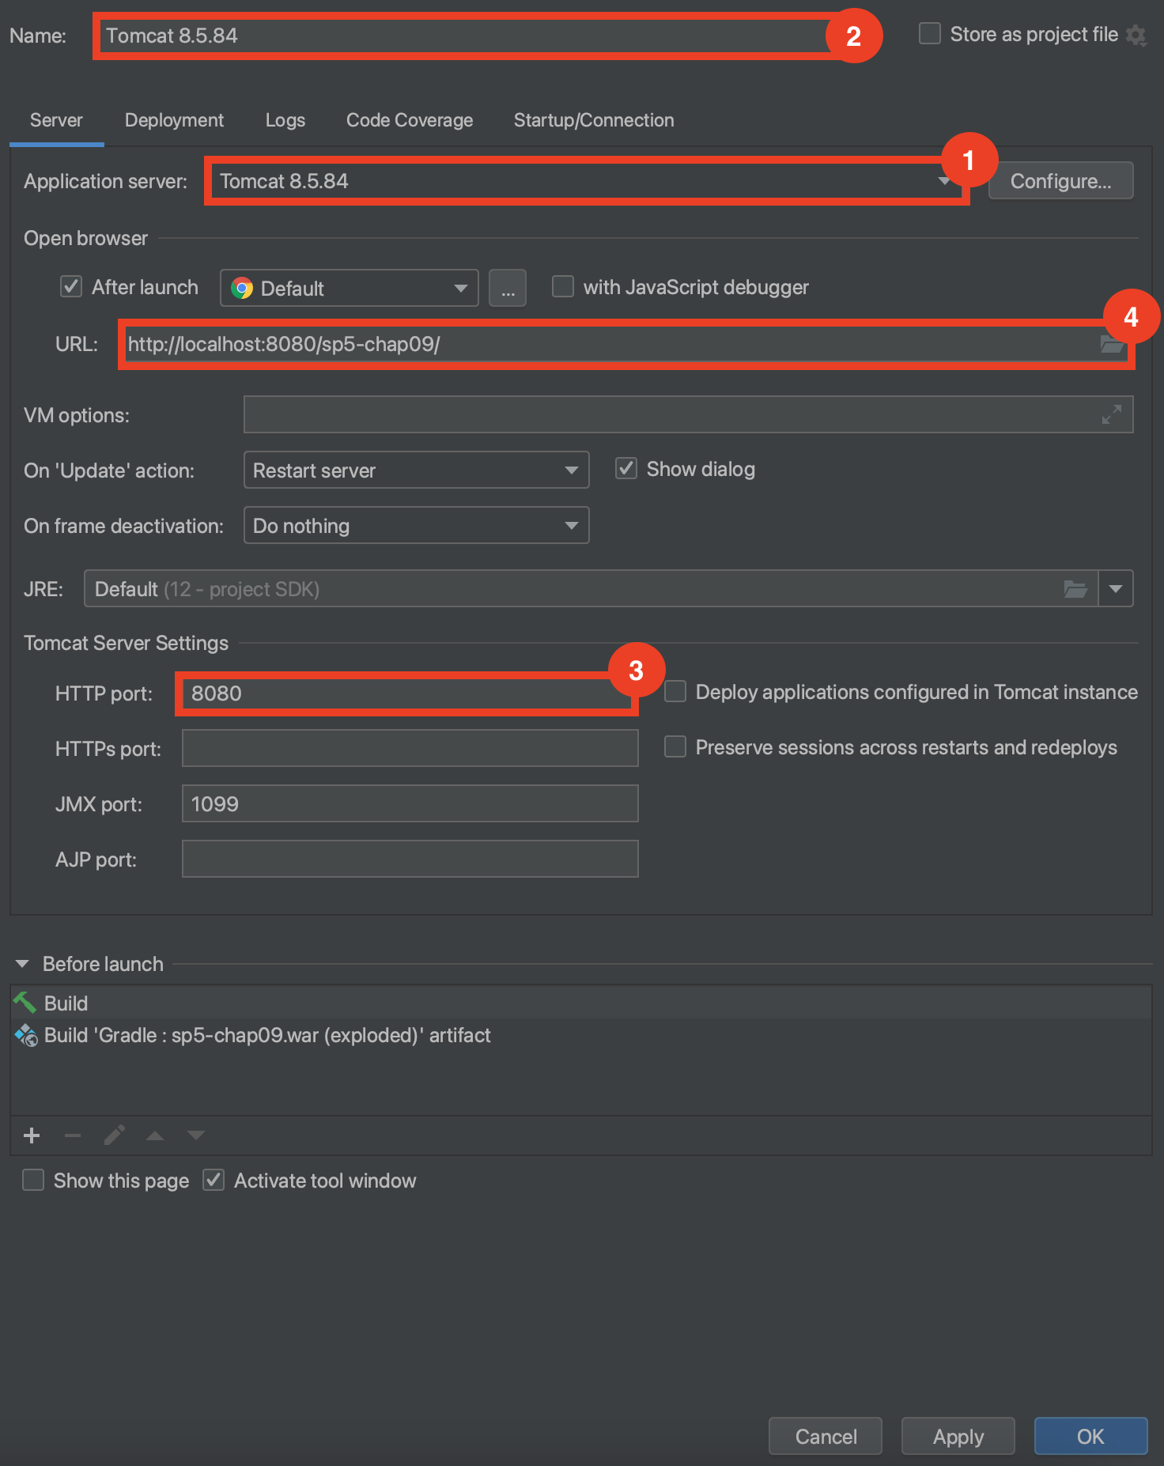The image size is (1164, 1466).
Task: Check the Show this page checkbox
Action: pyautogui.click(x=33, y=1180)
